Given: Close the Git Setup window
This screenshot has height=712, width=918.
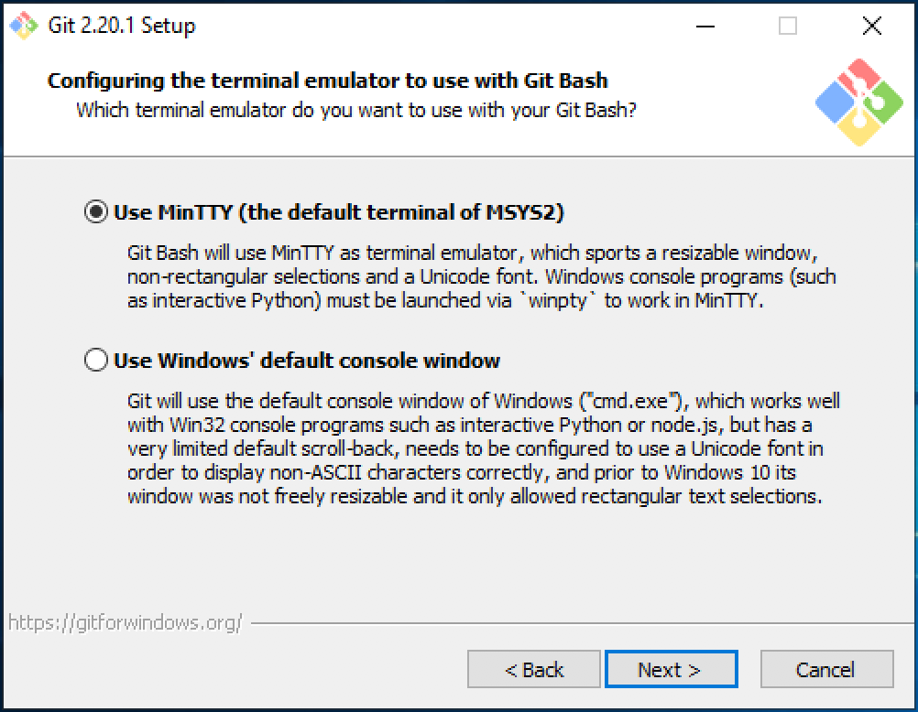Looking at the screenshot, I should click(871, 27).
